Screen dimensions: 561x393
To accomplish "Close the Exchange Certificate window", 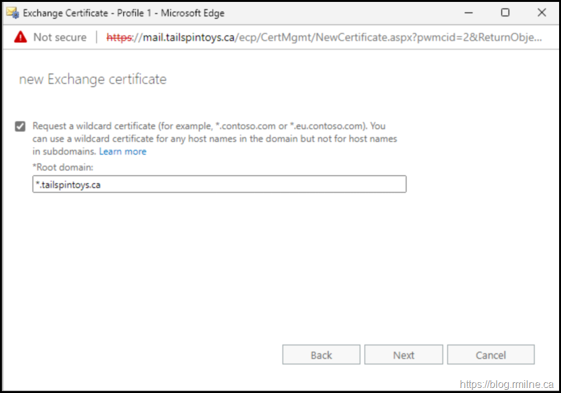I will [x=541, y=13].
